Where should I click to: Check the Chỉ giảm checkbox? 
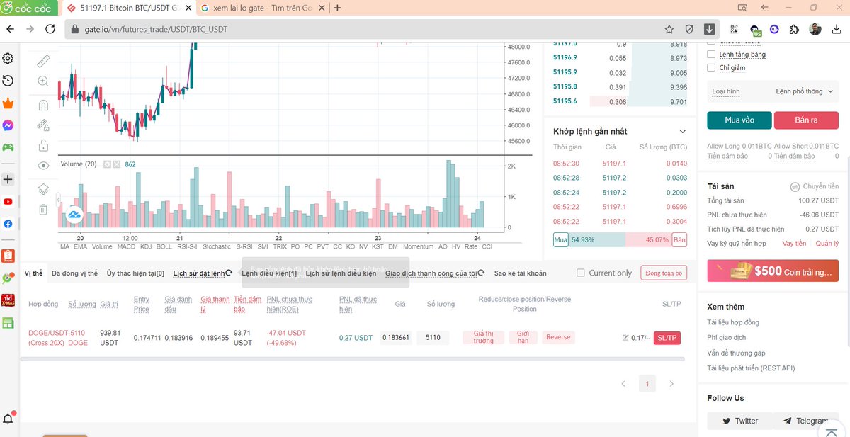point(712,68)
